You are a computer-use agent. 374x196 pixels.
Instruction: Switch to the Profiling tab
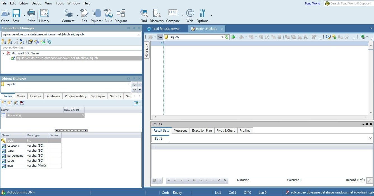point(245,130)
